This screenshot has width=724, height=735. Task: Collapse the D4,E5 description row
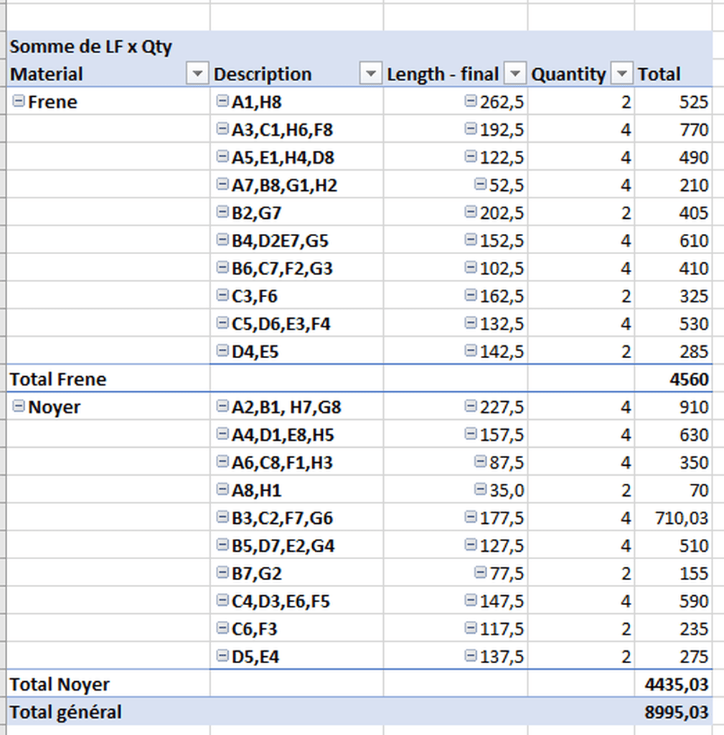(x=222, y=352)
